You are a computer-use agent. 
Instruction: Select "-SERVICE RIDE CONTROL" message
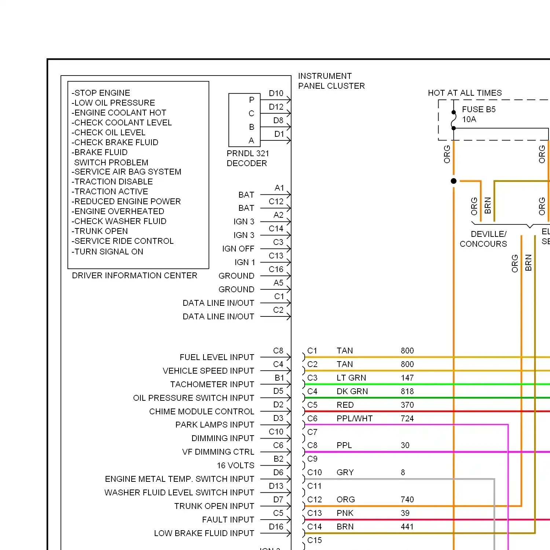click(123, 241)
